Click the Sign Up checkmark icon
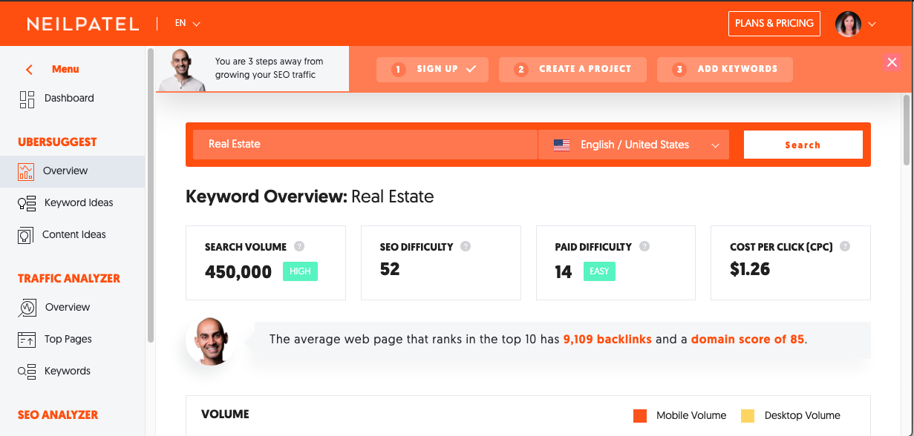Screen dimensions: 914x436 (x=471, y=69)
